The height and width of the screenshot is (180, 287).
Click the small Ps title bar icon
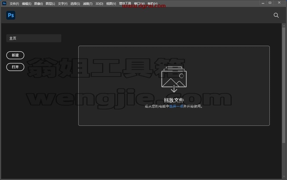coord(4,3)
